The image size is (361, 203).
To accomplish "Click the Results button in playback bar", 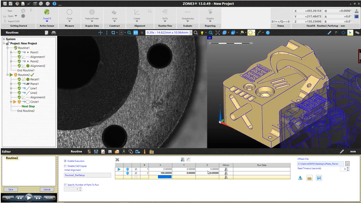I will point(49,198).
